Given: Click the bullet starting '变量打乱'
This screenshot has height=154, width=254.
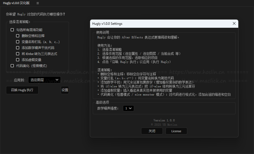Looking at the screenshot, I should click(x=136, y=78).
